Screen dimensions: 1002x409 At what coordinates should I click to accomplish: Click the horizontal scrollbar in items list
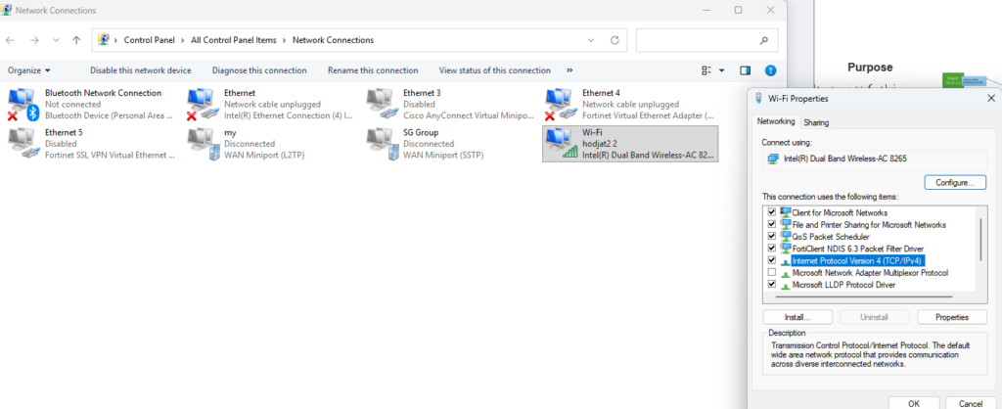click(863, 296)
